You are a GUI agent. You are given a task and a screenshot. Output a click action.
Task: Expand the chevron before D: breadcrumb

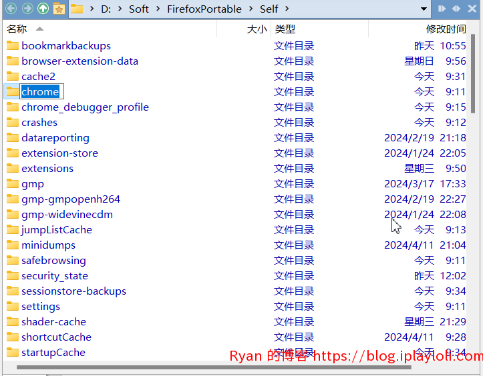tap(92, 9)
